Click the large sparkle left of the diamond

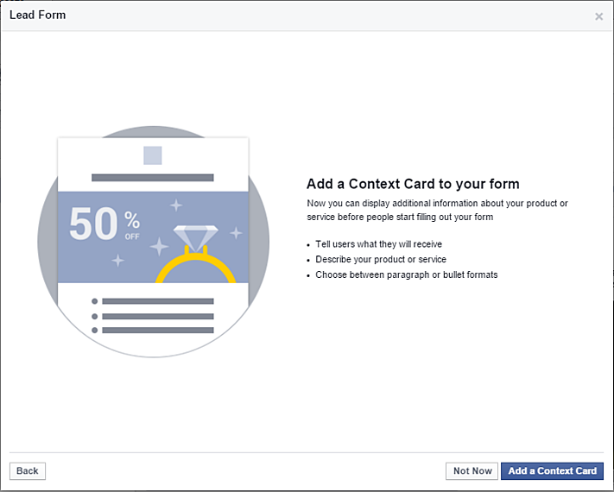point(159,247)
